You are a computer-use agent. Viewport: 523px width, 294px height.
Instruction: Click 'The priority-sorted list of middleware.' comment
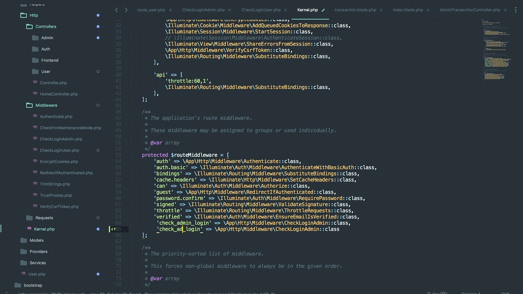click(x=207, y=254)
